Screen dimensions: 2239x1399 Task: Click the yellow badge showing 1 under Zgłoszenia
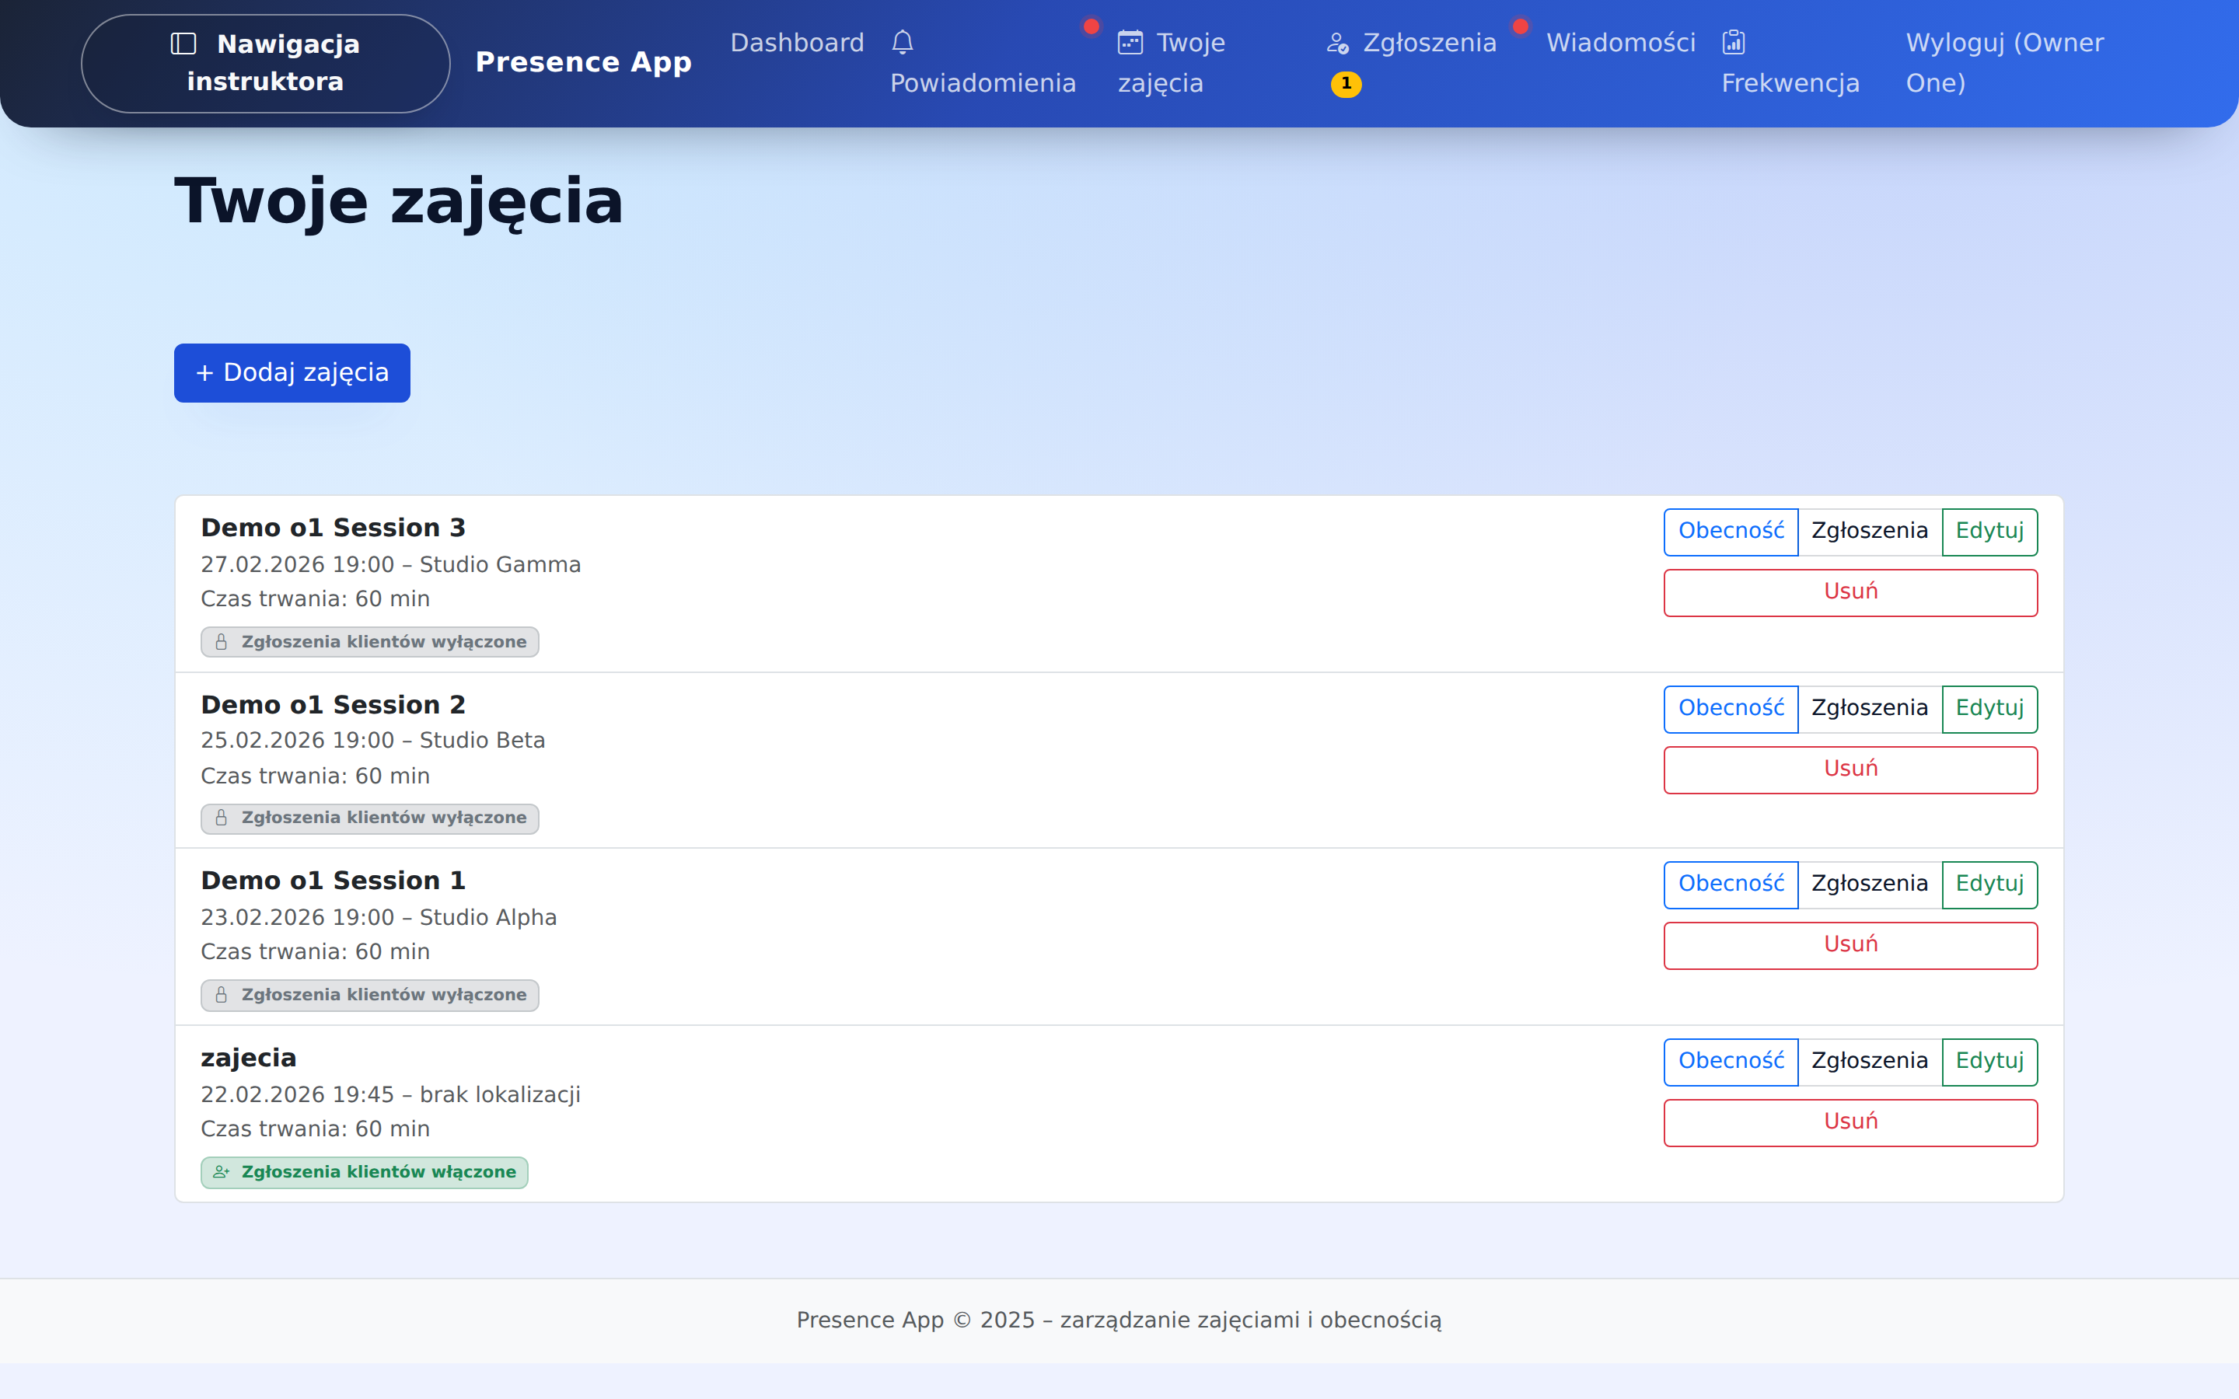tap(1347, 84)
